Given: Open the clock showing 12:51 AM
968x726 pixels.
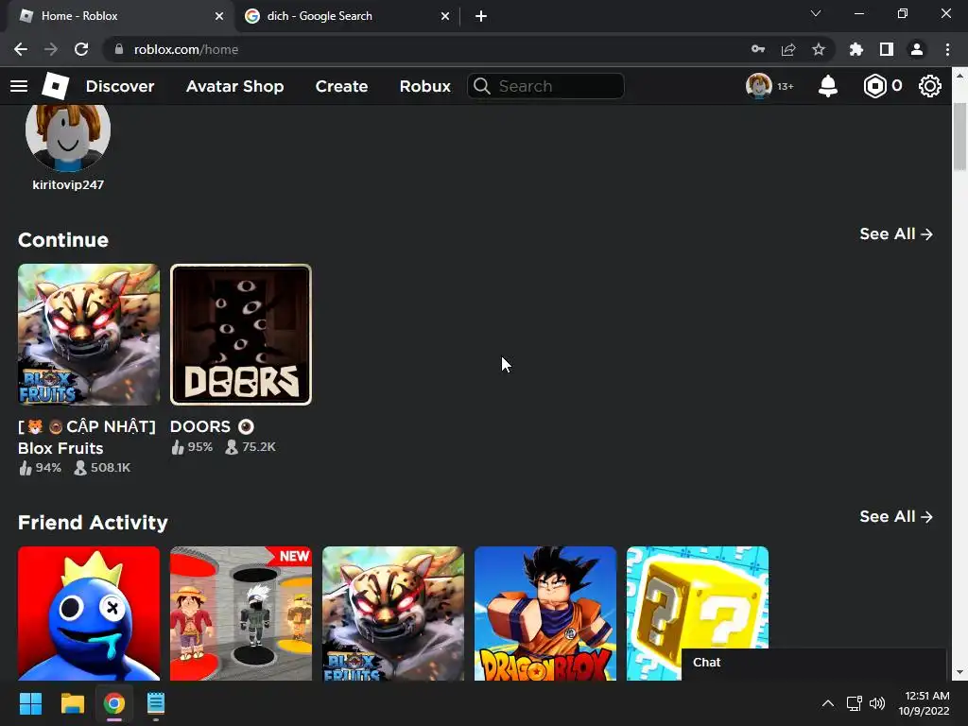Looking at the screenshot, I should pos(924,703).
